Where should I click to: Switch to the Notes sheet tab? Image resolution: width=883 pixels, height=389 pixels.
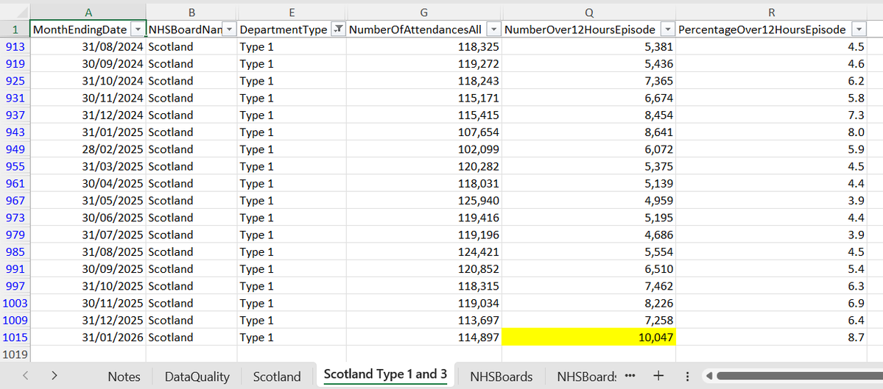(124, 376)
